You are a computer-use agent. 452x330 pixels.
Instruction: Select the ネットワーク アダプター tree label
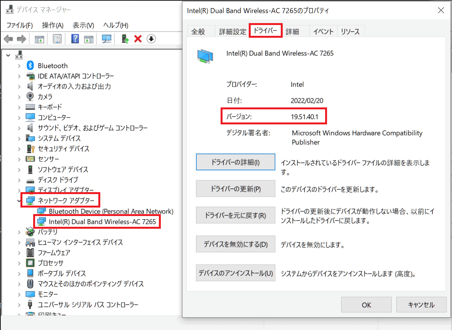(66, 201)
